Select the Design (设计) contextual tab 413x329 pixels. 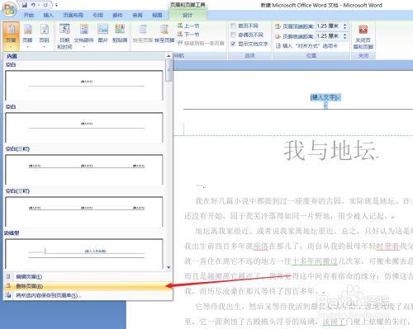(x=188, y=15)
